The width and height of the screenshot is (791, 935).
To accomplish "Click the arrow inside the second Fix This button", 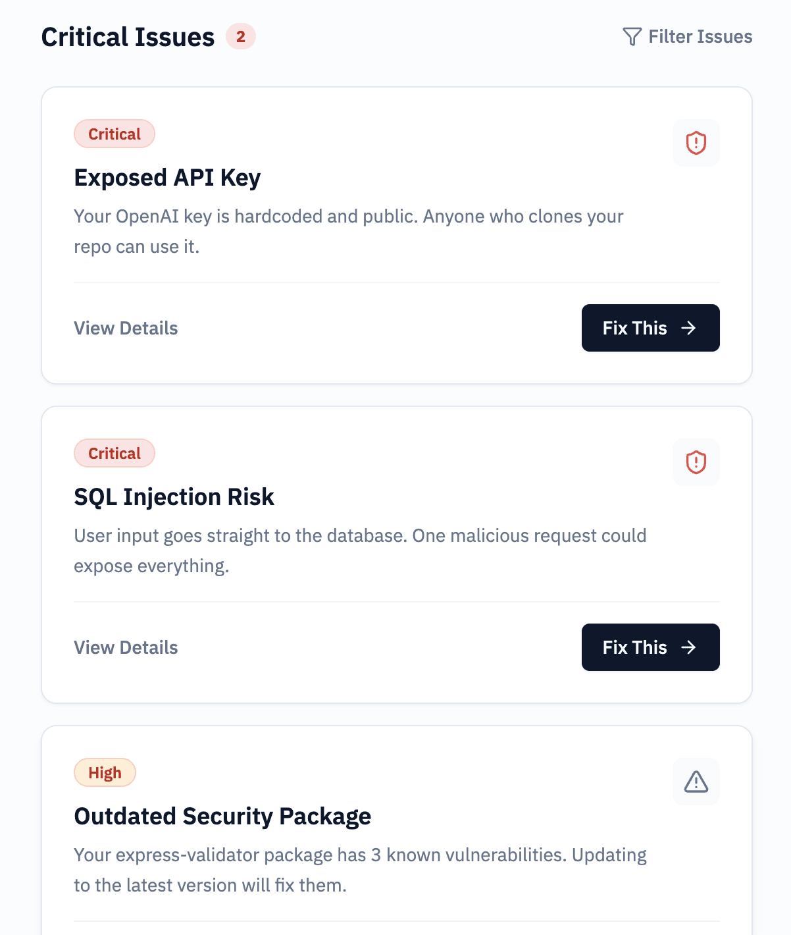I will 689,647.
